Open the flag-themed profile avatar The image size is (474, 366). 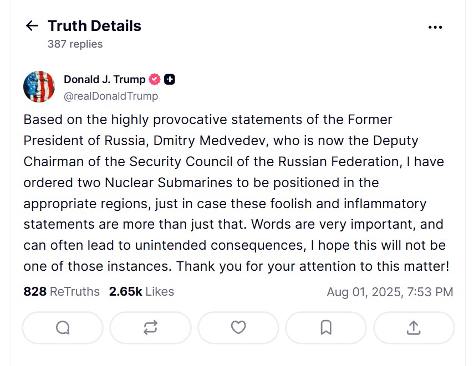click(39, 87)
